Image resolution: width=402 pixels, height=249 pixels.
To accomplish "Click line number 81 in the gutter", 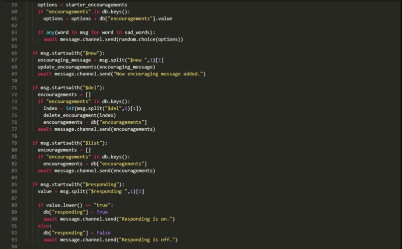I will click(x=14, y=157).
